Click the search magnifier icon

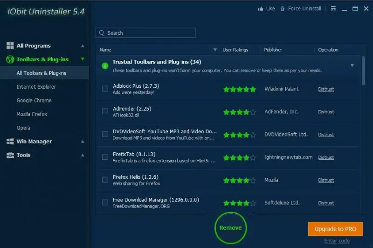point(102,33)
